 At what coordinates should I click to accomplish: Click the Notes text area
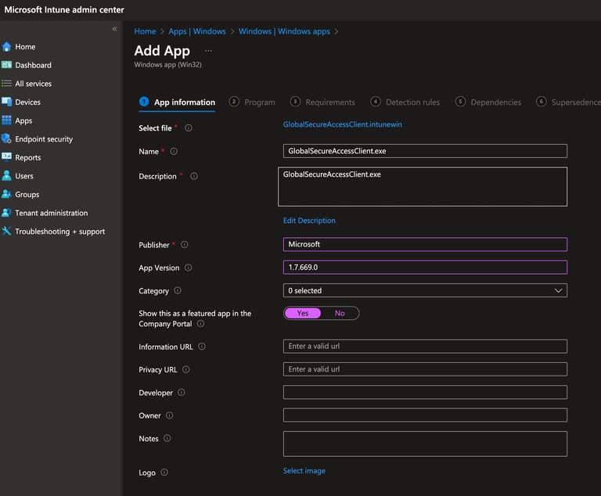pyautogui.click(x=425, y=444)
